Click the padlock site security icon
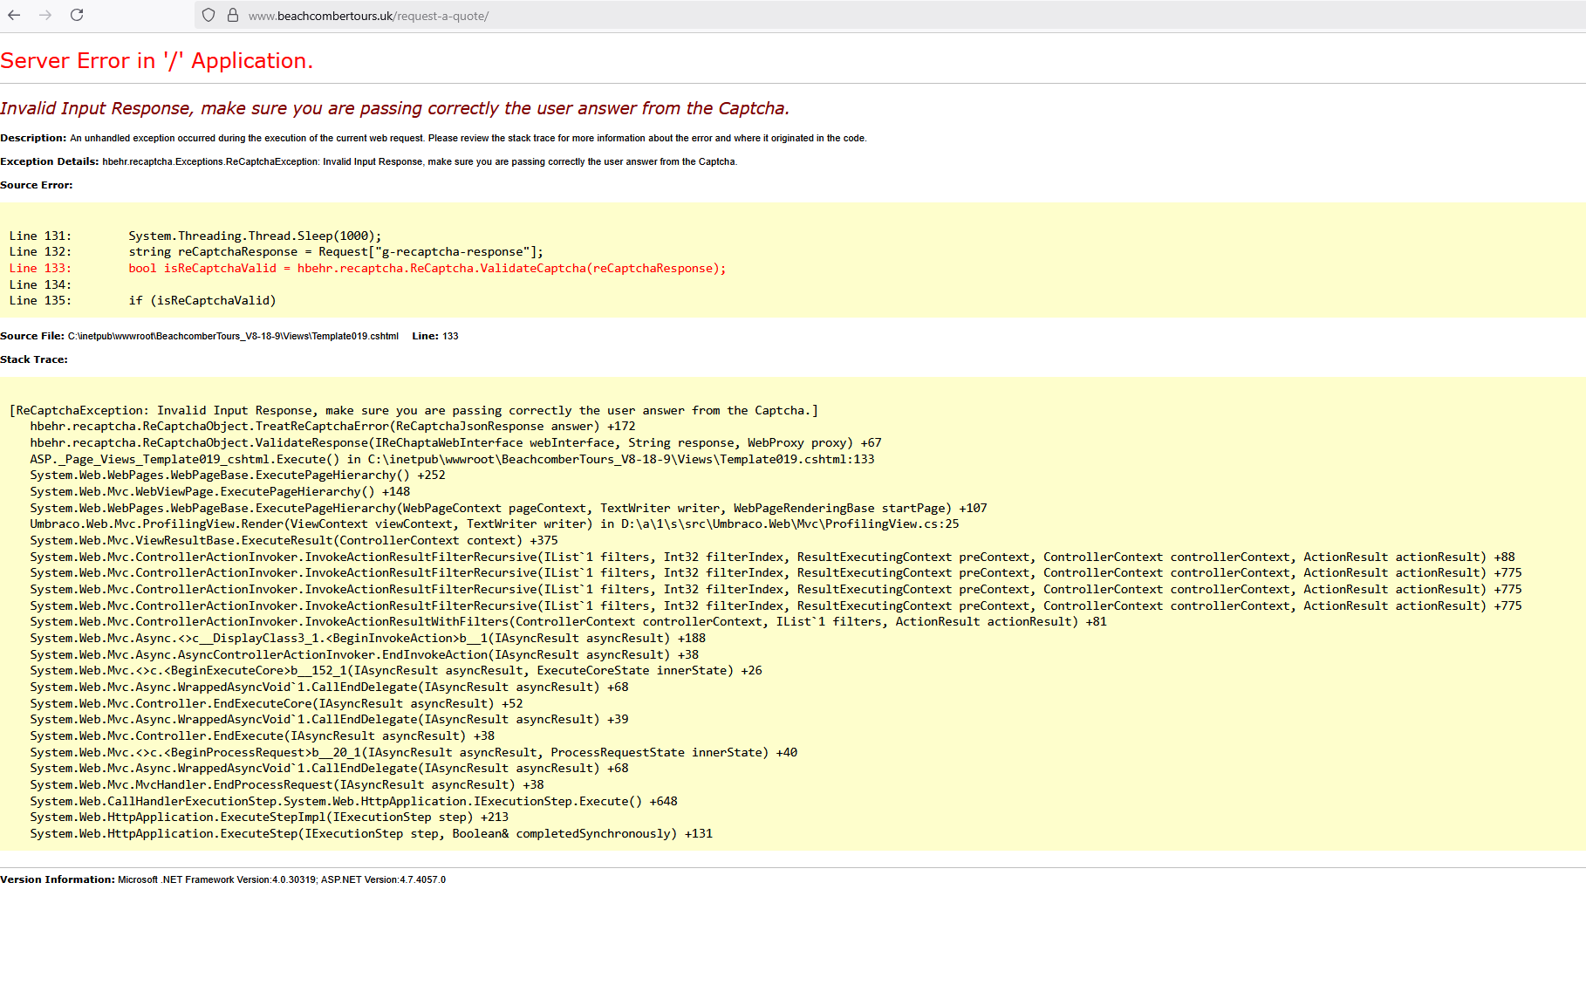The image size is (1586, 992). tap(233, 16)
